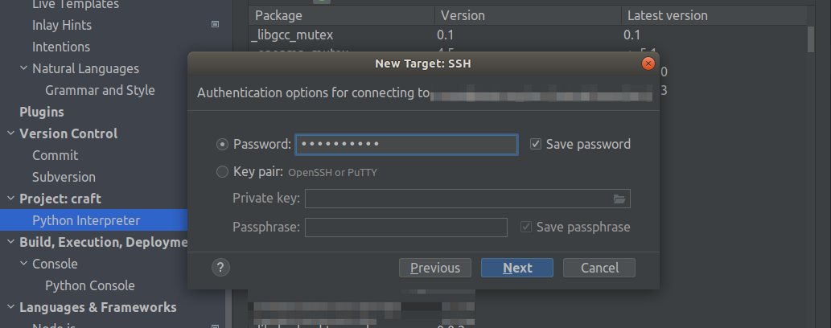
Task: Close the New Target: SSH dialog
Action: (648, 63)
